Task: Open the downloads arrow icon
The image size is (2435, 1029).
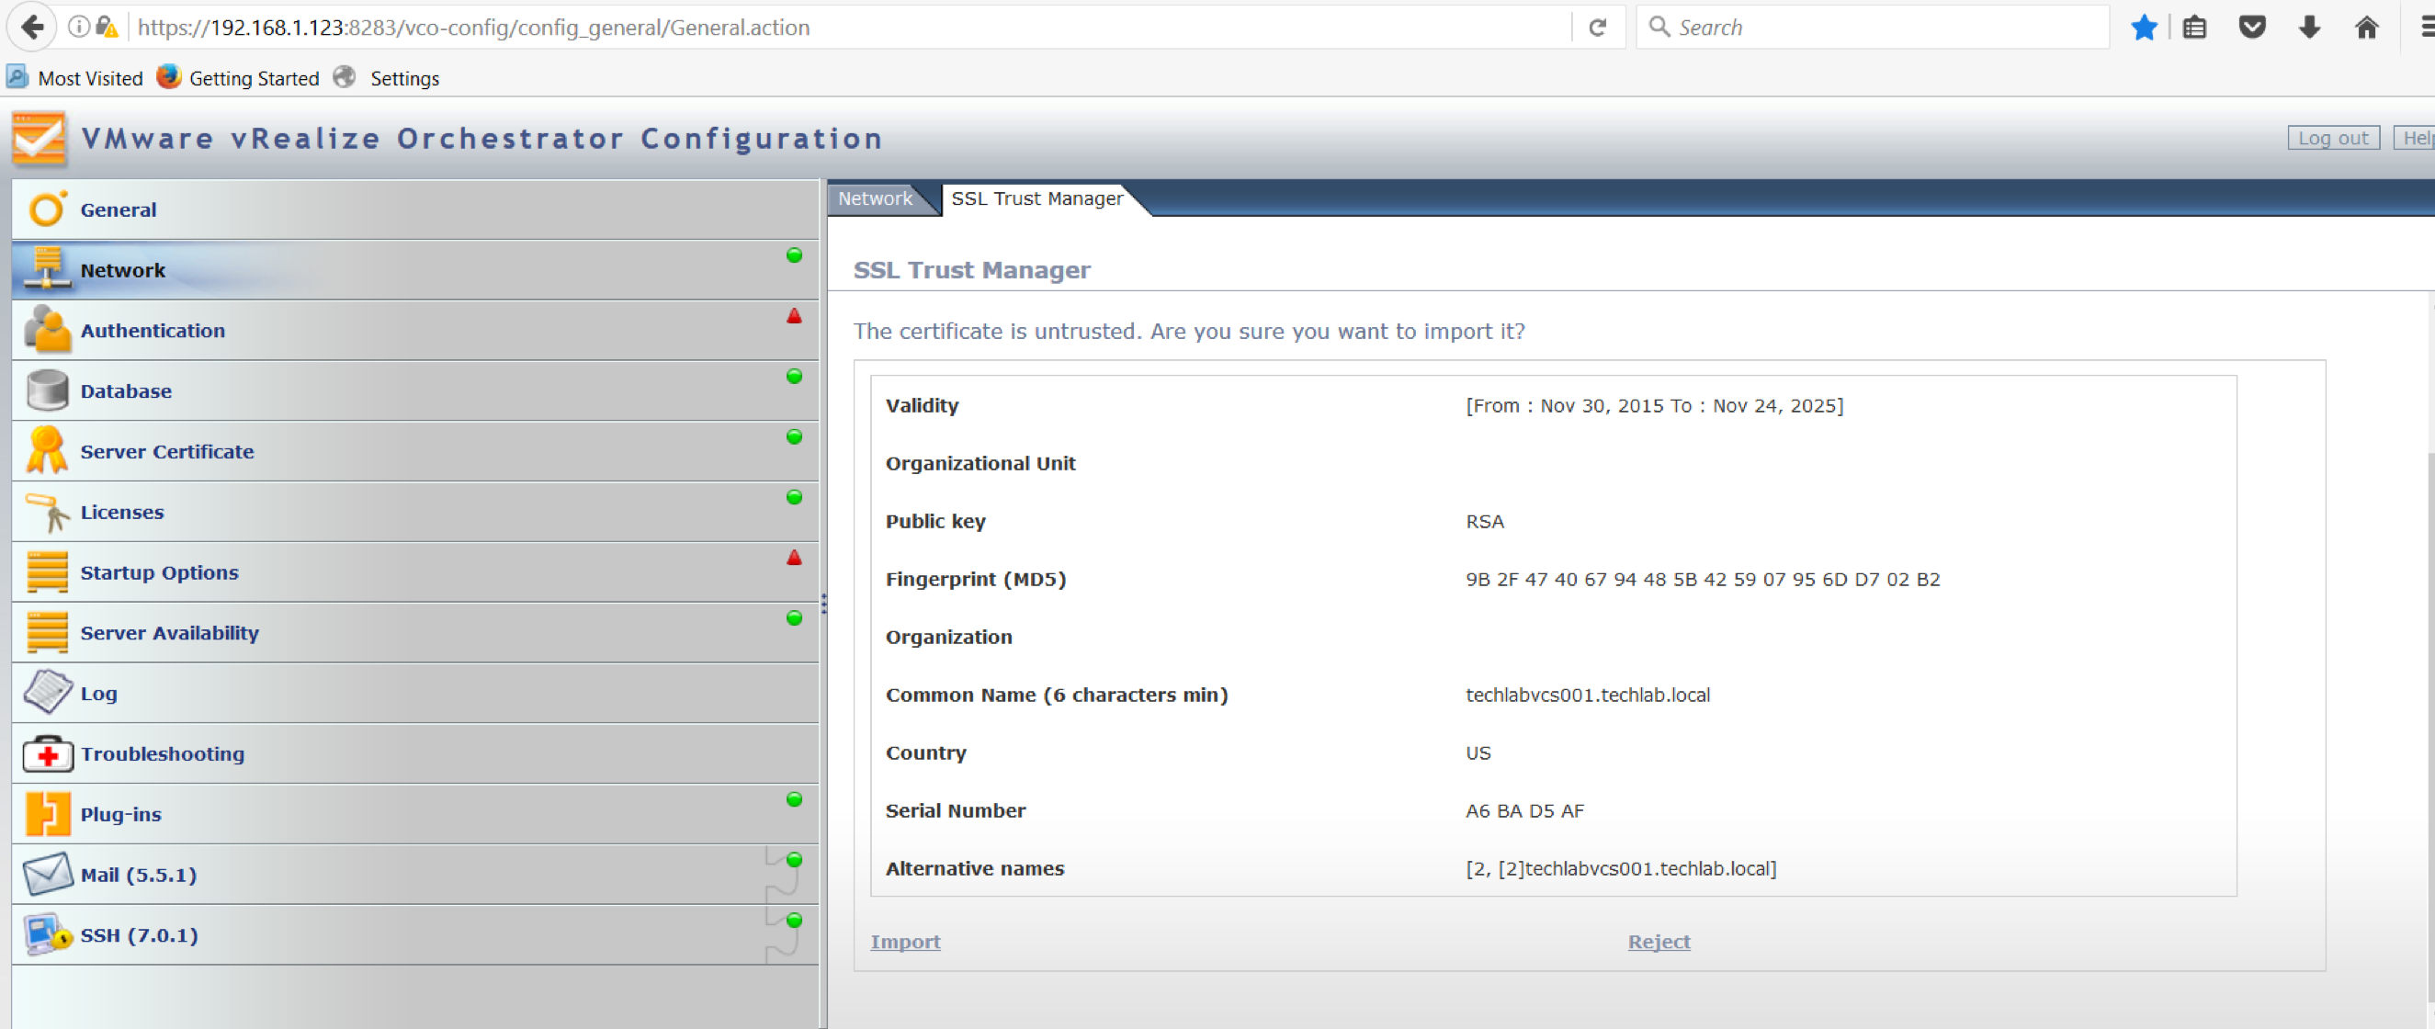Action: [x=2309, y=28]
